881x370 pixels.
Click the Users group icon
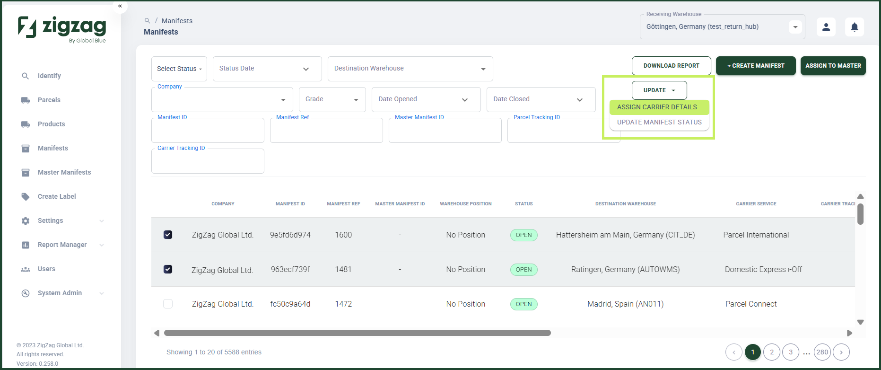26,269
